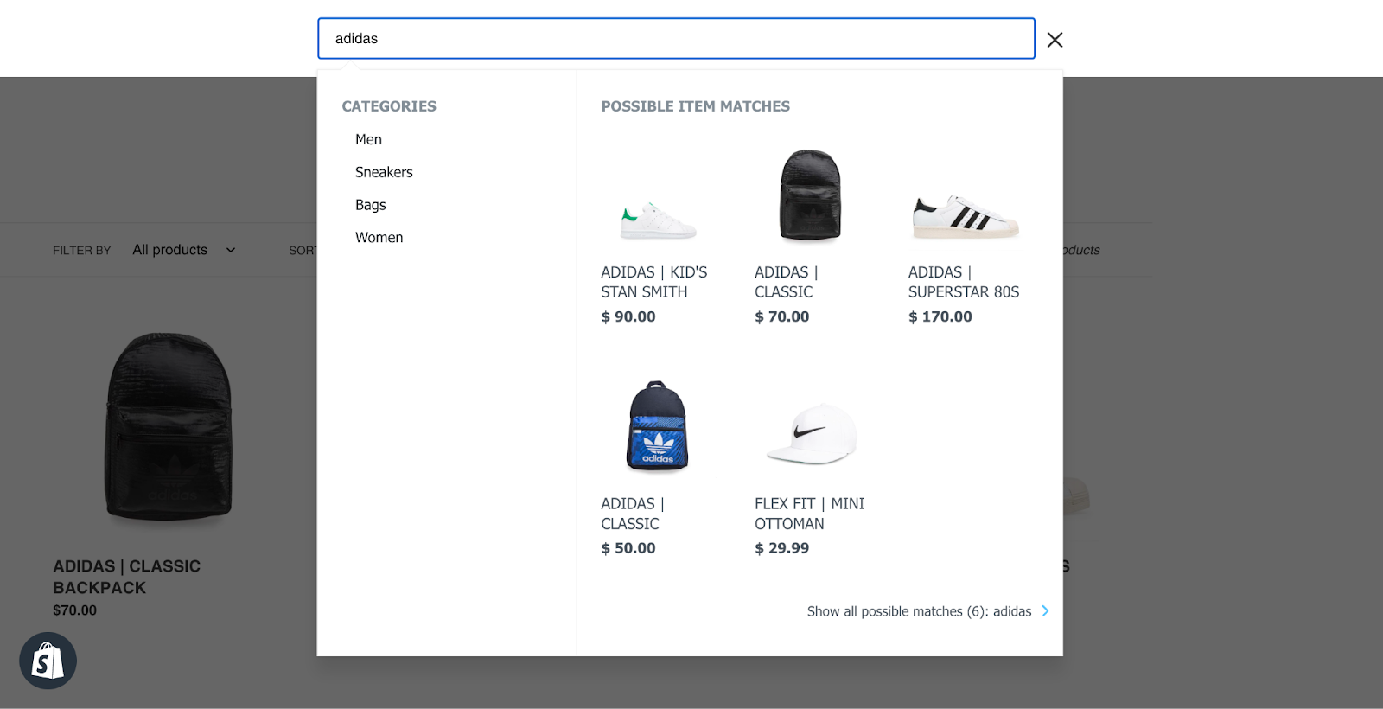Screen dimensions: 1383x709
Task: Open the black Adidas Classic backpack thumbnail
Action: click(x=811, y=195)
